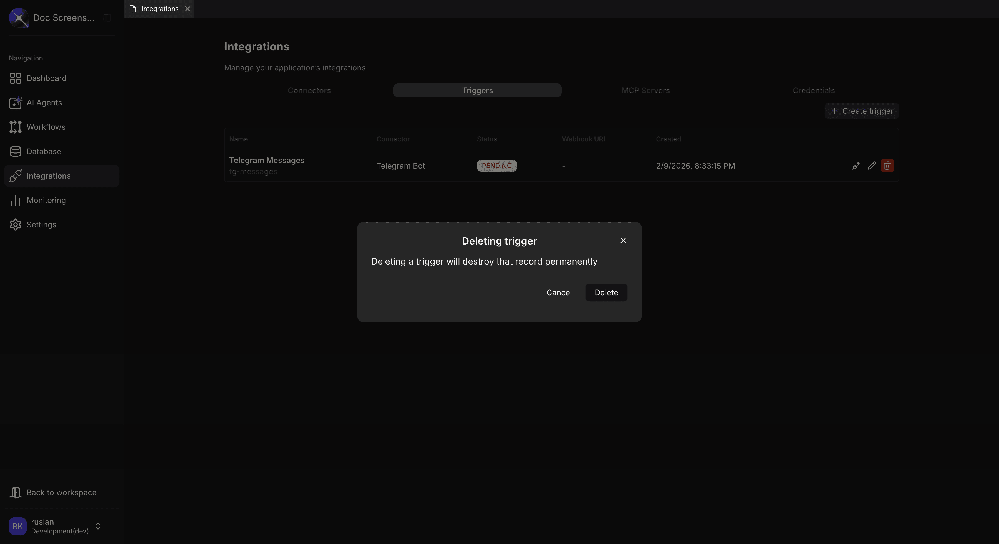999x544 pixels.
Task: Test the Telegram Messages trigger connection
Action: click(856, 166)
